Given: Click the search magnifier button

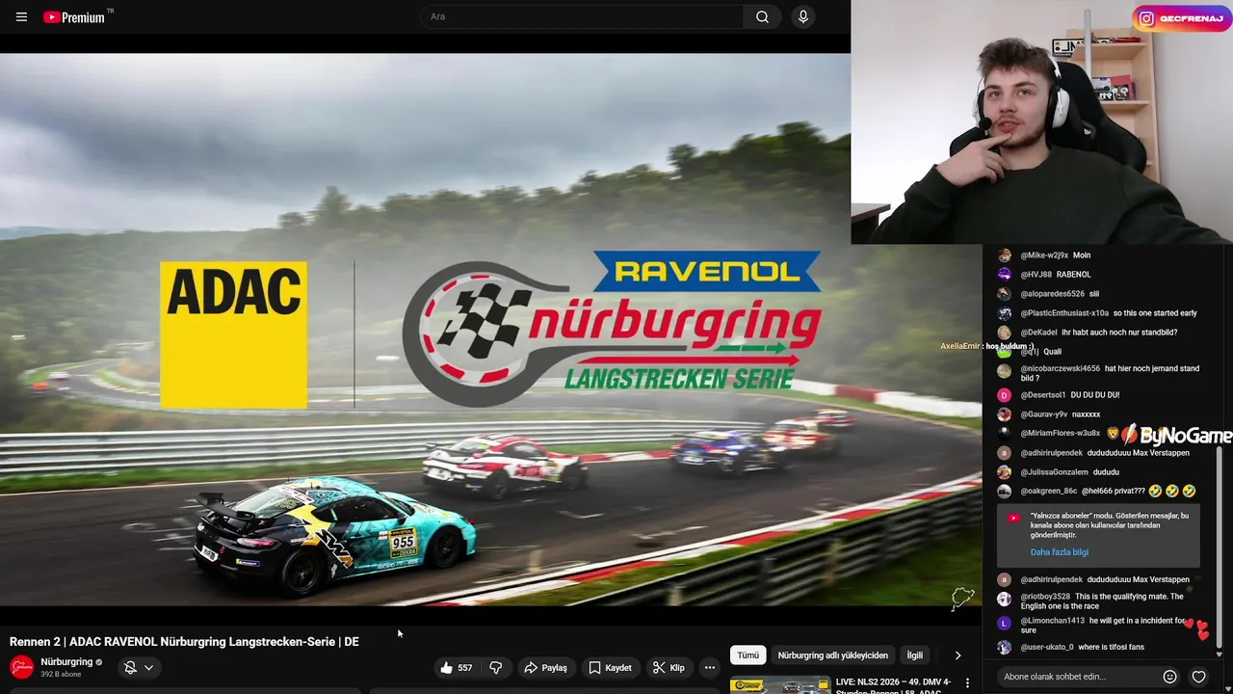Looking at the screenshot, I should click(x=762, y=16).
